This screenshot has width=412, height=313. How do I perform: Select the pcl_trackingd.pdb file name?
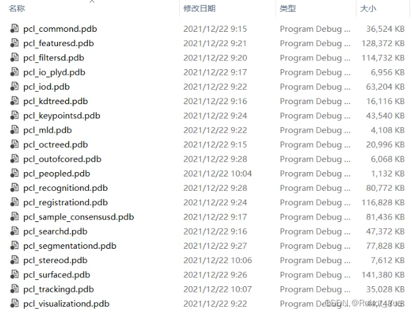(58, 289)
